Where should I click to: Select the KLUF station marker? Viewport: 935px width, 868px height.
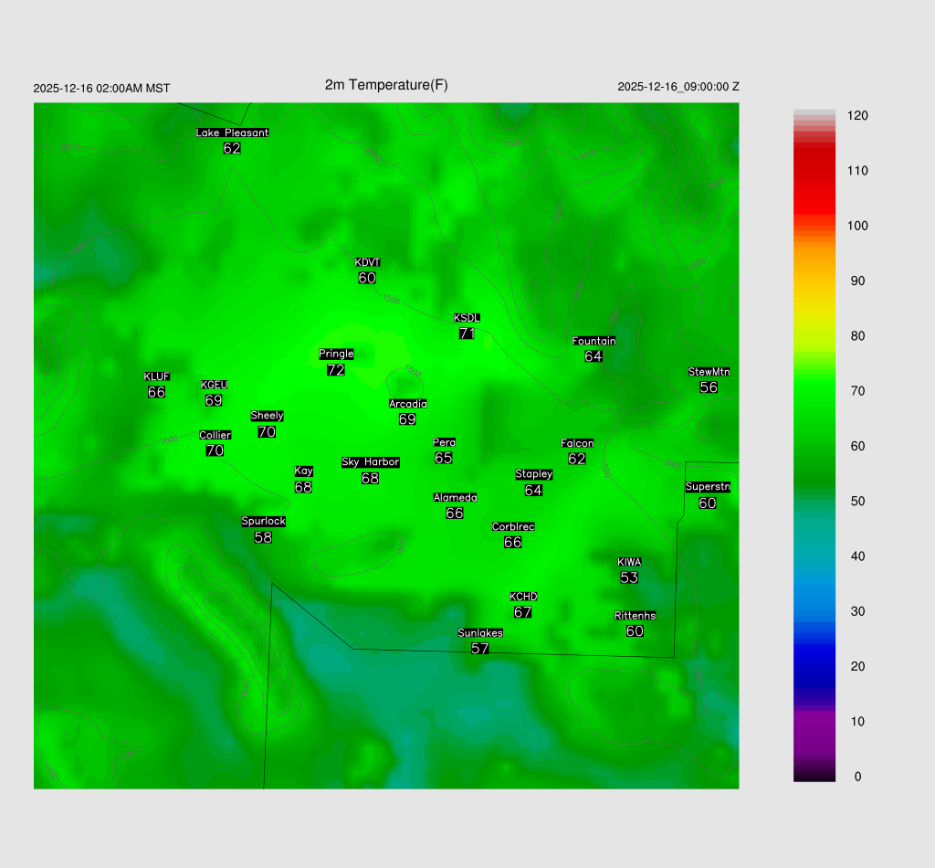coord(156,385)
